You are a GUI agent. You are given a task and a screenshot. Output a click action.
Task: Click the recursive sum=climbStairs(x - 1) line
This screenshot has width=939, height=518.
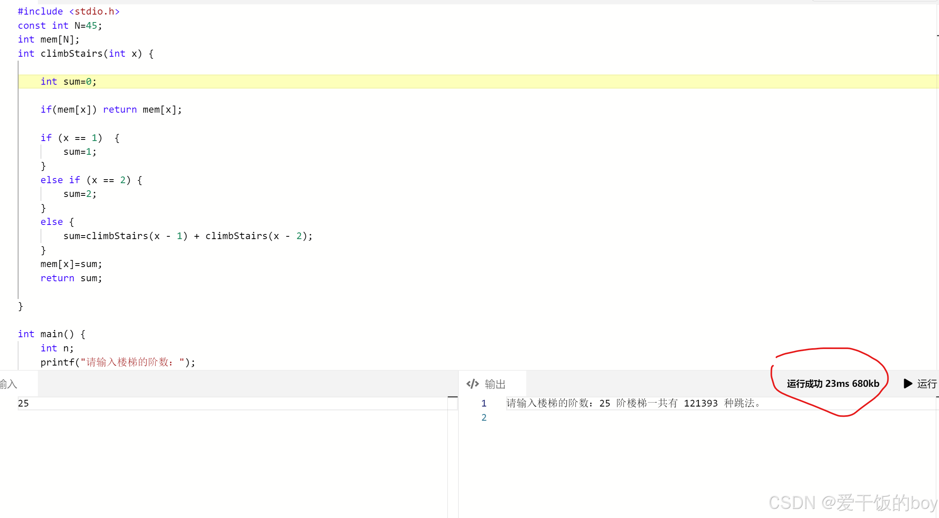[x=188, y=236]
